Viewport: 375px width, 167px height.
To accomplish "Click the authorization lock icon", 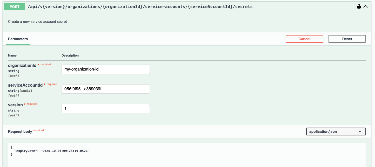I will (x=359, y=6).
